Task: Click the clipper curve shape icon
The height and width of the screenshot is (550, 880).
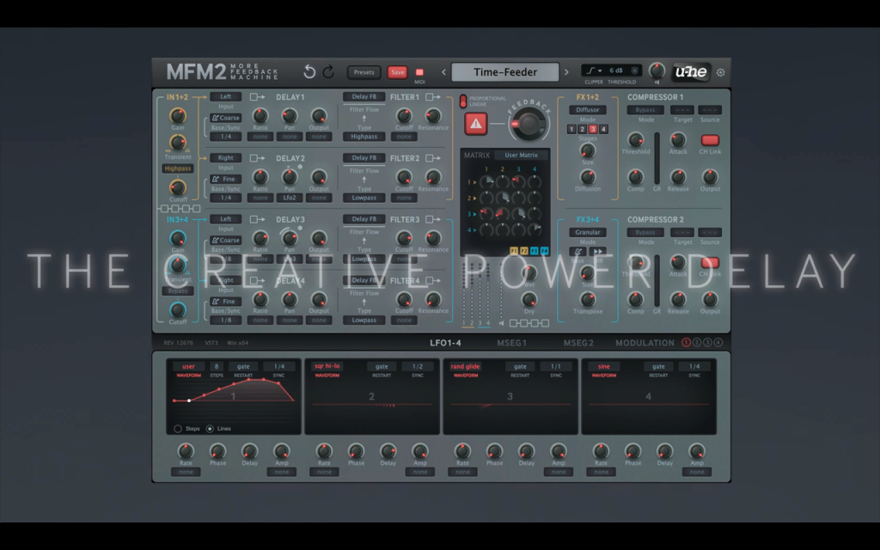Action: [590, 70]
